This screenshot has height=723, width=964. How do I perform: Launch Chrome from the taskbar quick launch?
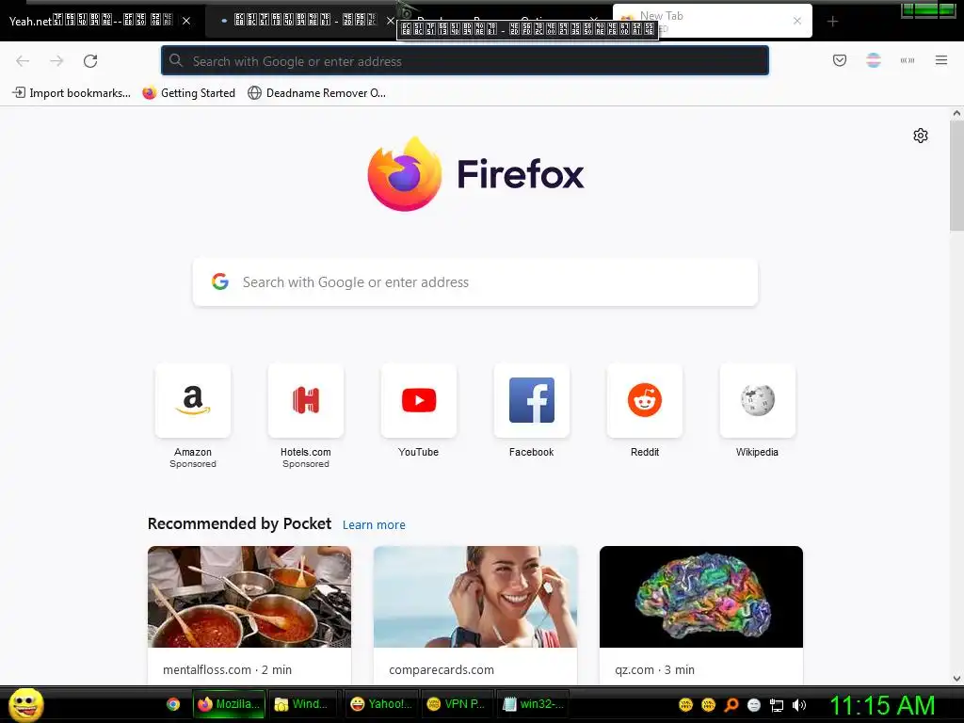click(173, 704)
